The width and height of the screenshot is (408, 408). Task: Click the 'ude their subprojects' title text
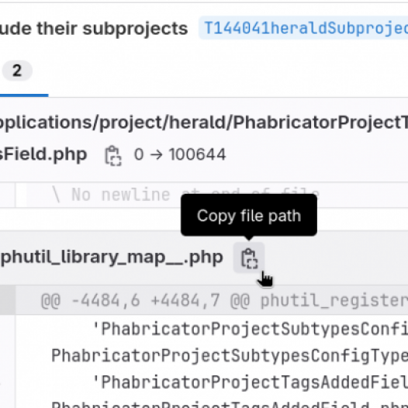point(94,29)
